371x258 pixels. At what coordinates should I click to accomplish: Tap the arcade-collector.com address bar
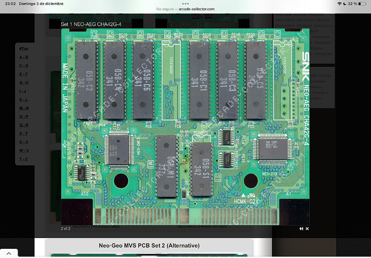[185, 9]
